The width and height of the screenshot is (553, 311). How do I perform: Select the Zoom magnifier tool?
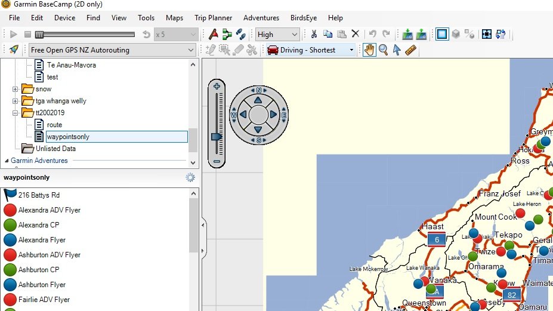click(383, 50)
